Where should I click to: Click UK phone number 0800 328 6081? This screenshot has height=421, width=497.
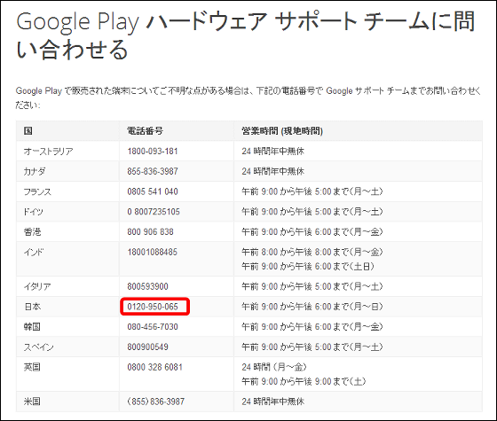[154, 368]
